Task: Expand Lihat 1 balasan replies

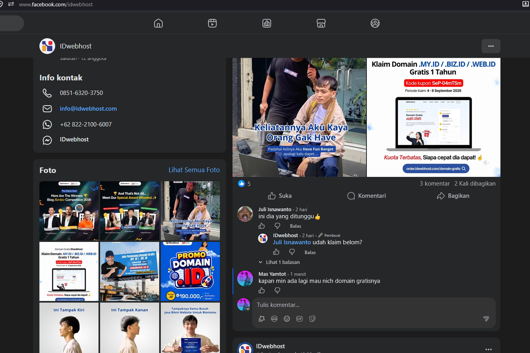Action: point(279,262)
